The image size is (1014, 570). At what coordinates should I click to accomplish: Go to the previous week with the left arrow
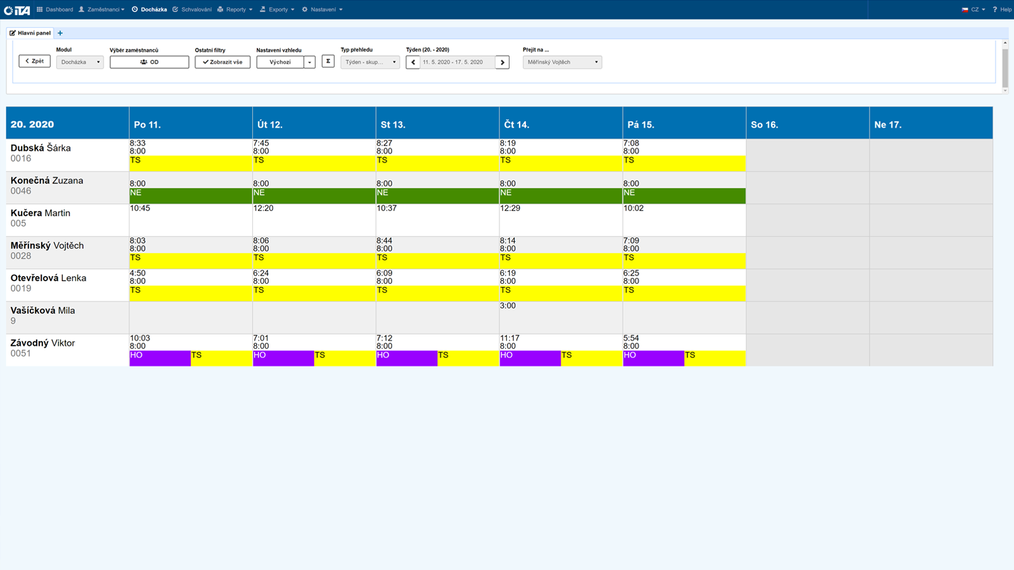click(413, 62)
